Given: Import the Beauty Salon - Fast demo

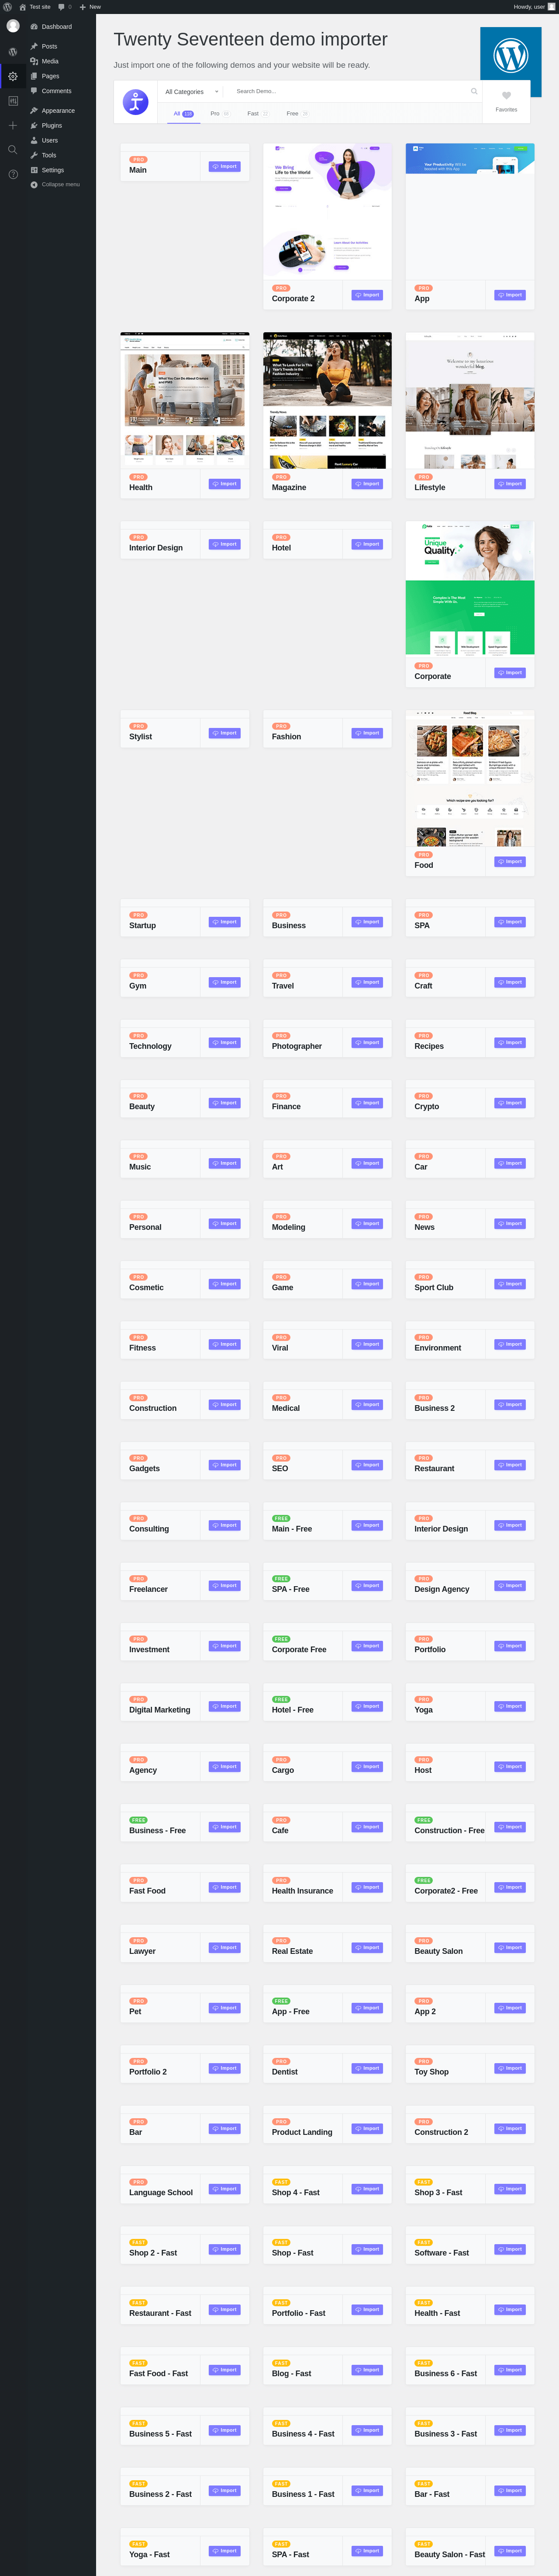Looking at the screenshot, I should pyautogui.click(x=510, y=2551).
